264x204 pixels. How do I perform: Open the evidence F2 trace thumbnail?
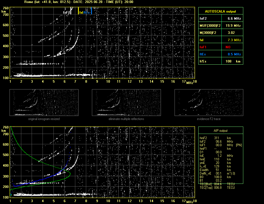tap(209, 103)
